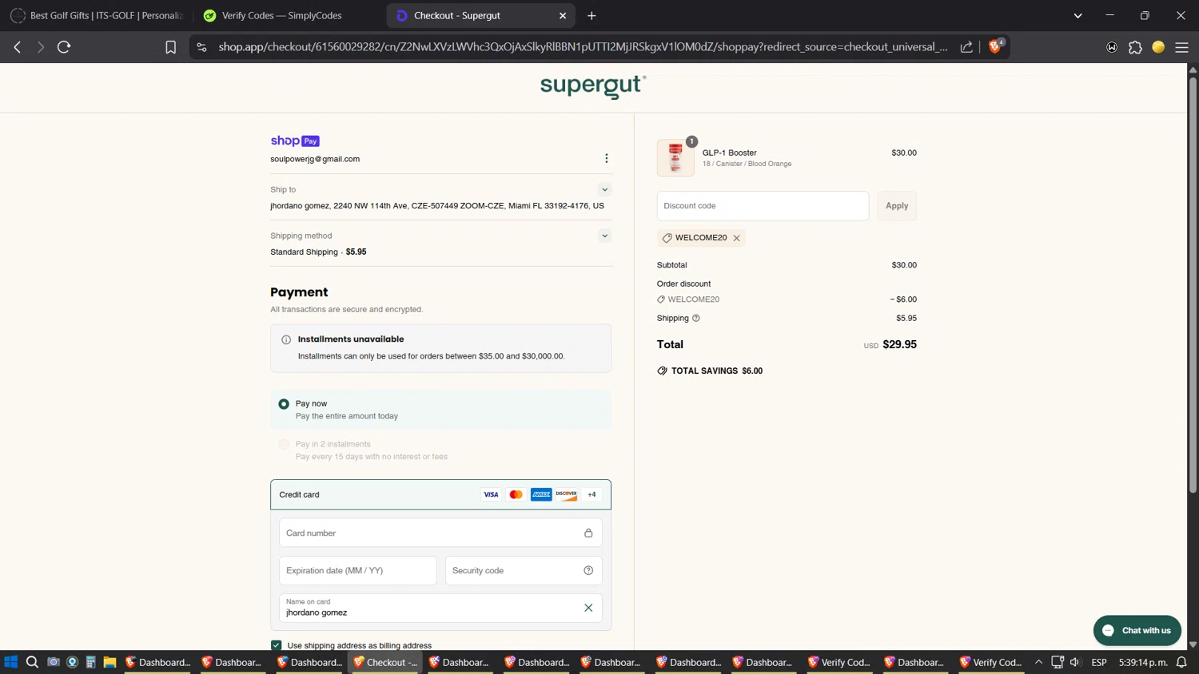Click the $29.95 total amount
This screenshot has width=1199, height=674.
899,344
